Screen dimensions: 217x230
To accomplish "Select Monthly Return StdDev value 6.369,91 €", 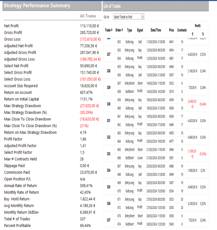I will coord(88,212).
